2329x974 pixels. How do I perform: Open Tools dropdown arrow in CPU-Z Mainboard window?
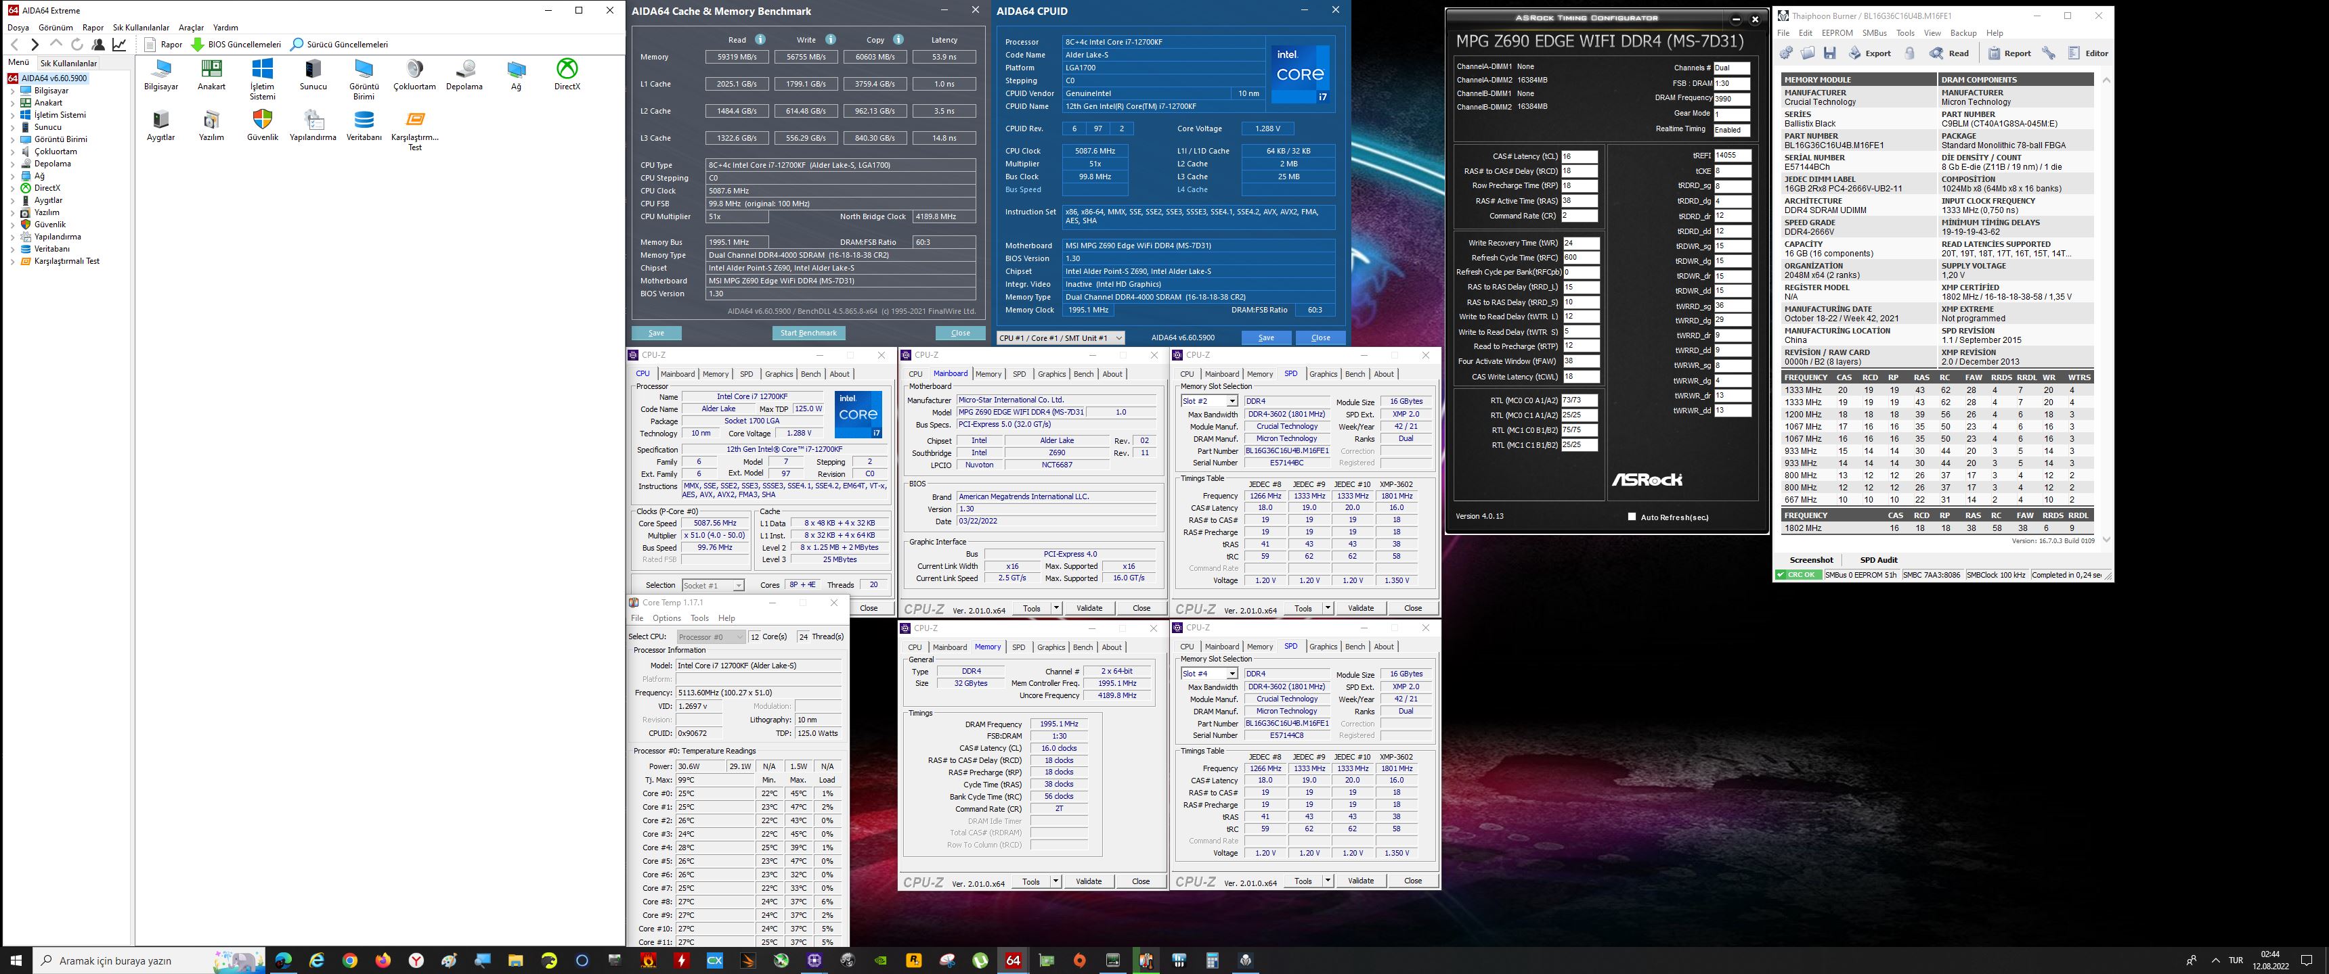[x=1056, y=608]
